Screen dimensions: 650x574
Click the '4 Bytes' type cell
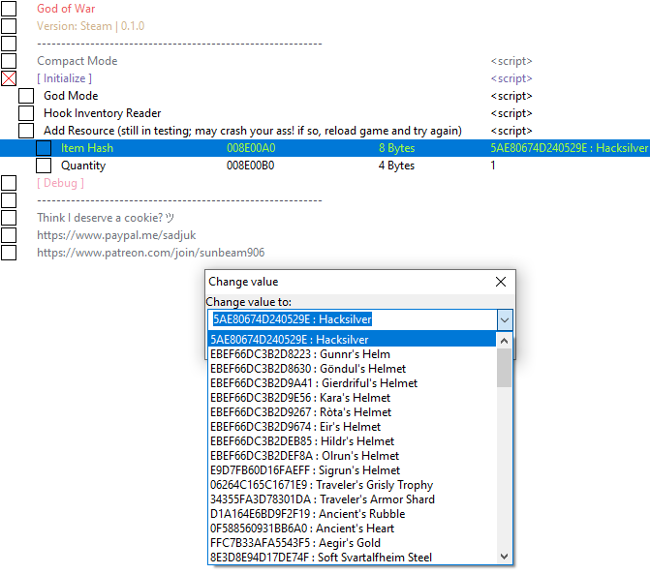tap(396, 166)
